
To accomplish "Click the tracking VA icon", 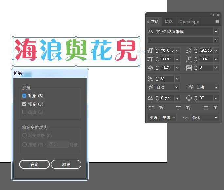I will click(189, 68).
